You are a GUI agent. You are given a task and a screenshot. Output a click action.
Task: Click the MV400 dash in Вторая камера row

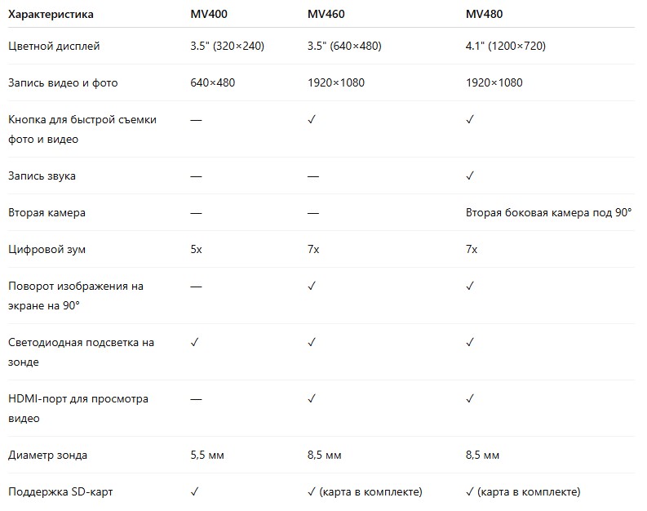[x=196, y=212]
